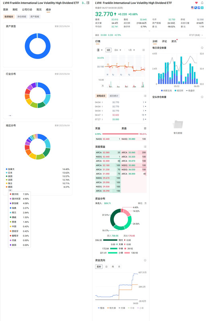This screenshot has width=206, height=321.
Task: Click the 行业分布 donut chart
Action: (x=37, y=95)
